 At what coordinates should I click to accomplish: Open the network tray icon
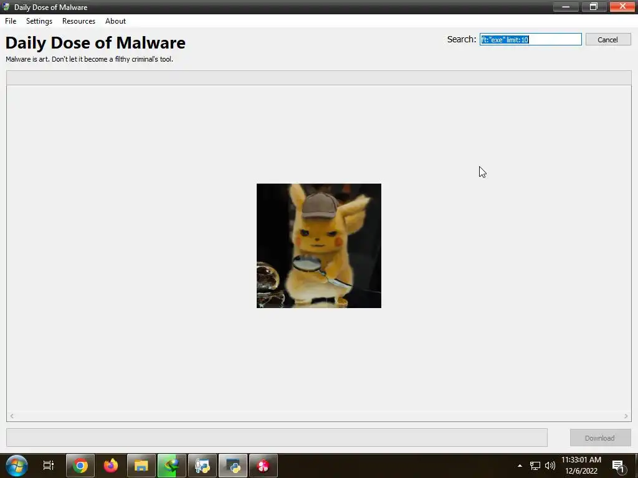pyautogui.click(x=535, y=466)
